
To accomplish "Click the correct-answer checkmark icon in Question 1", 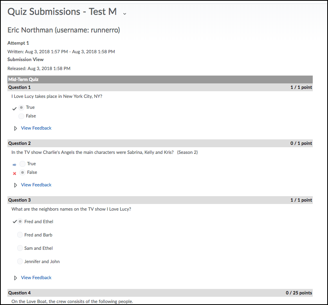I will click(15, 108).
